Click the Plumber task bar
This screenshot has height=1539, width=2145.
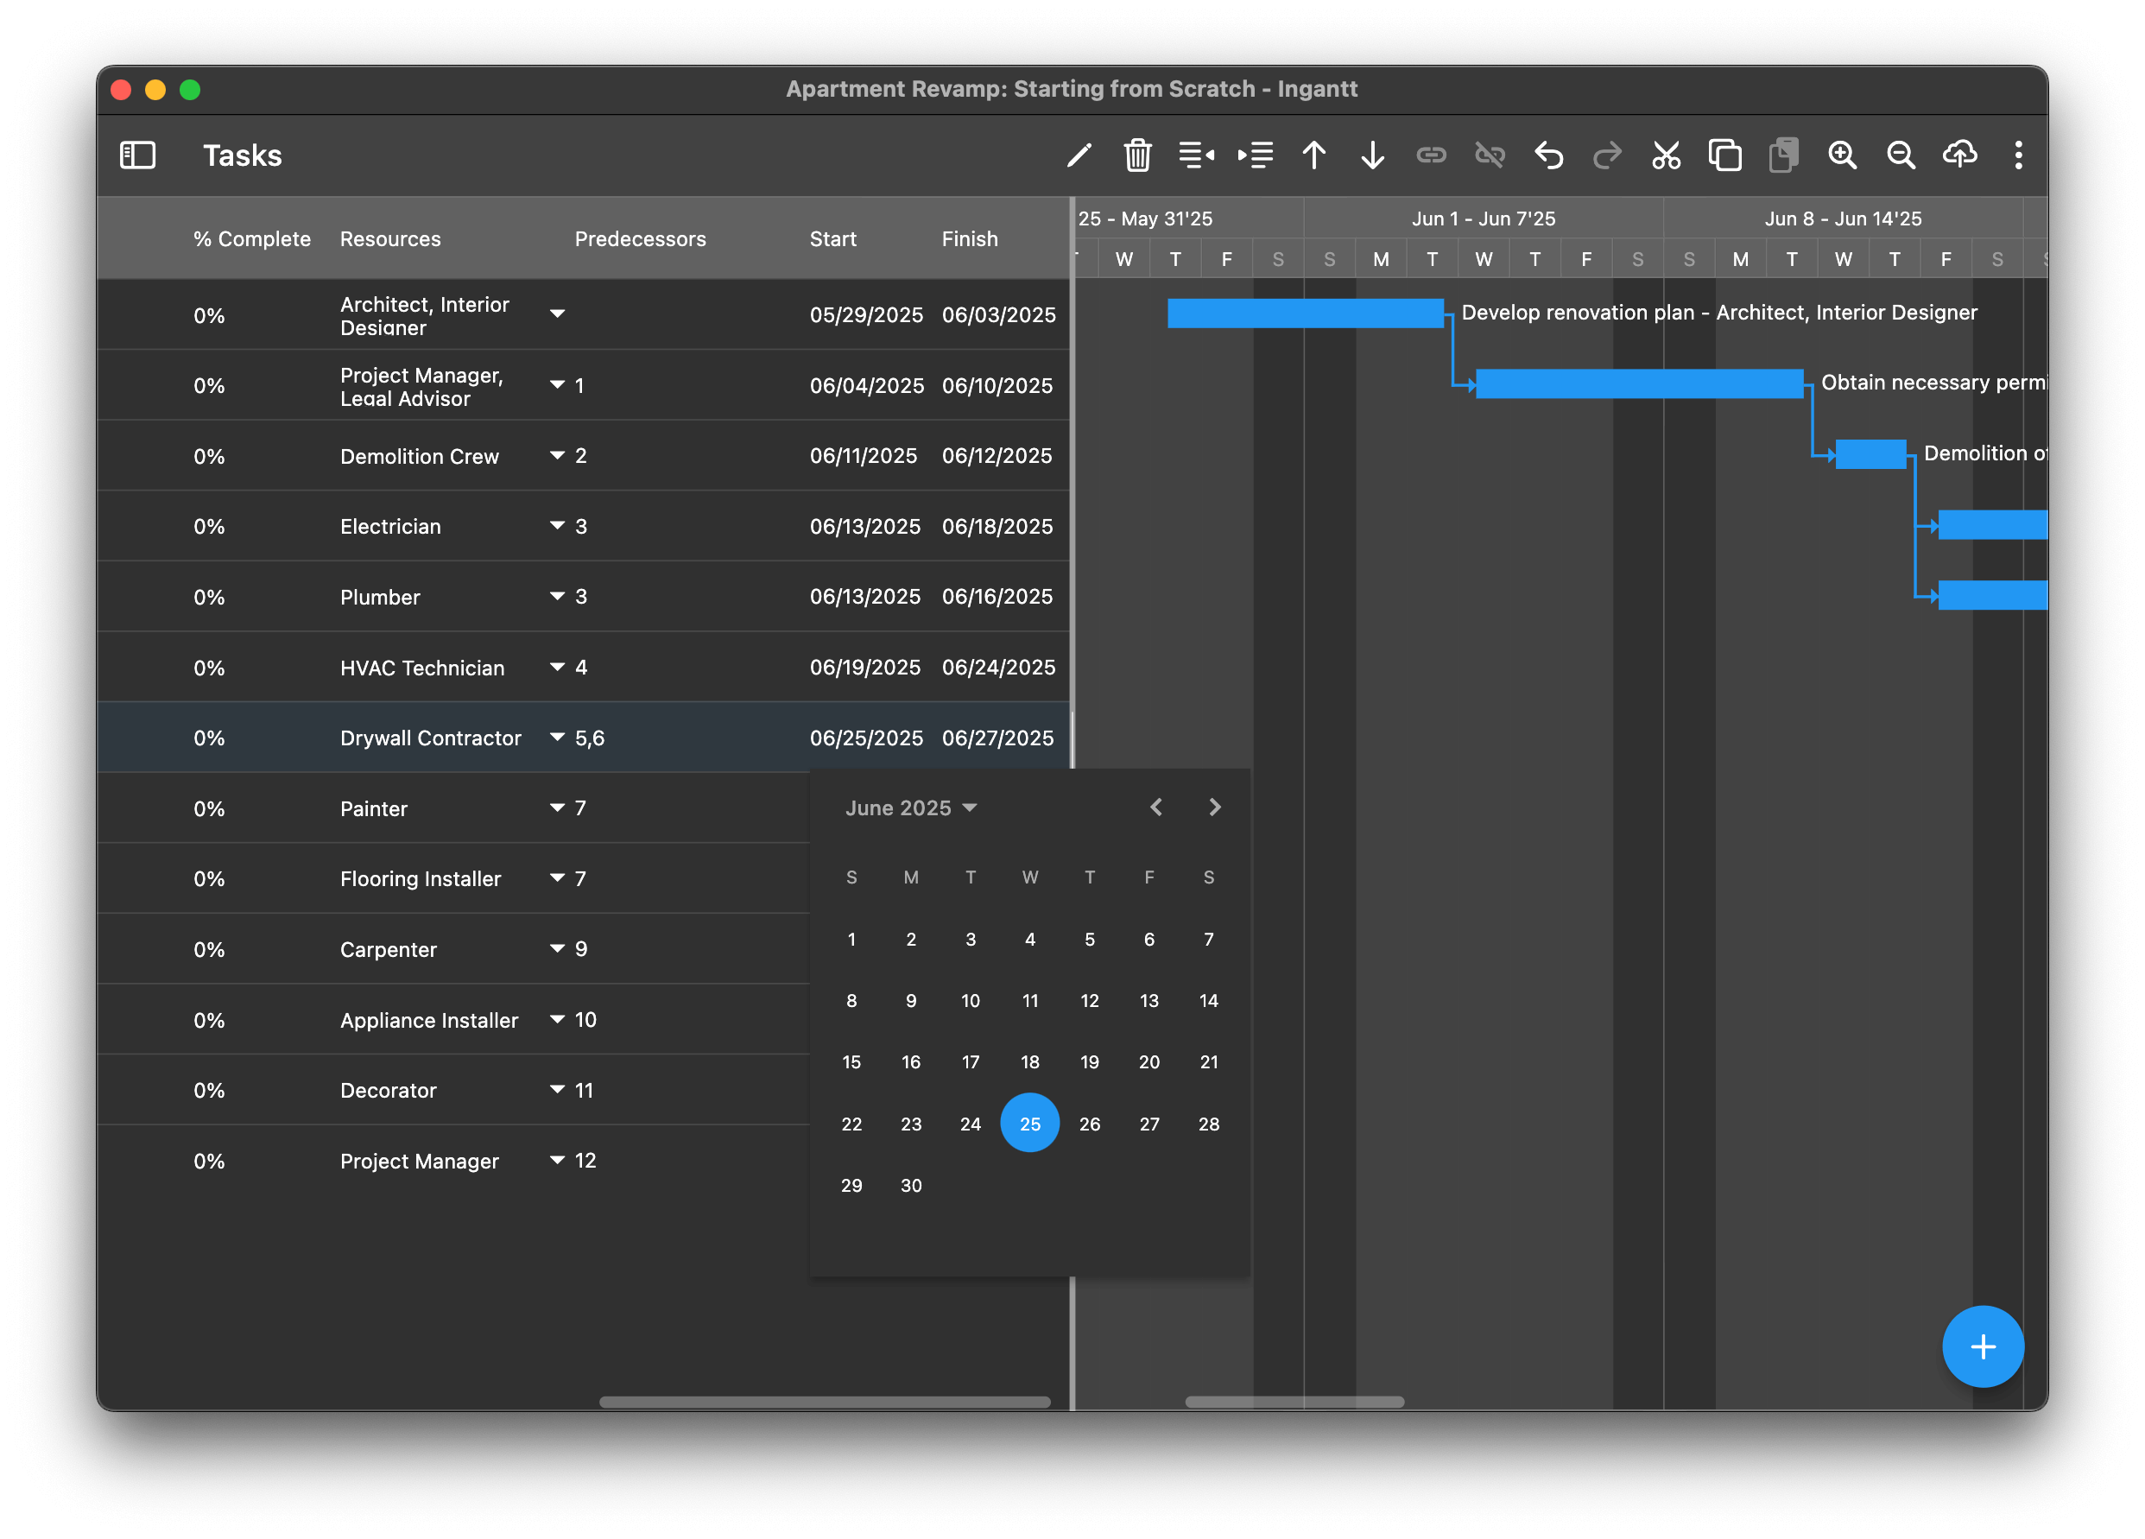point(1993,595)
